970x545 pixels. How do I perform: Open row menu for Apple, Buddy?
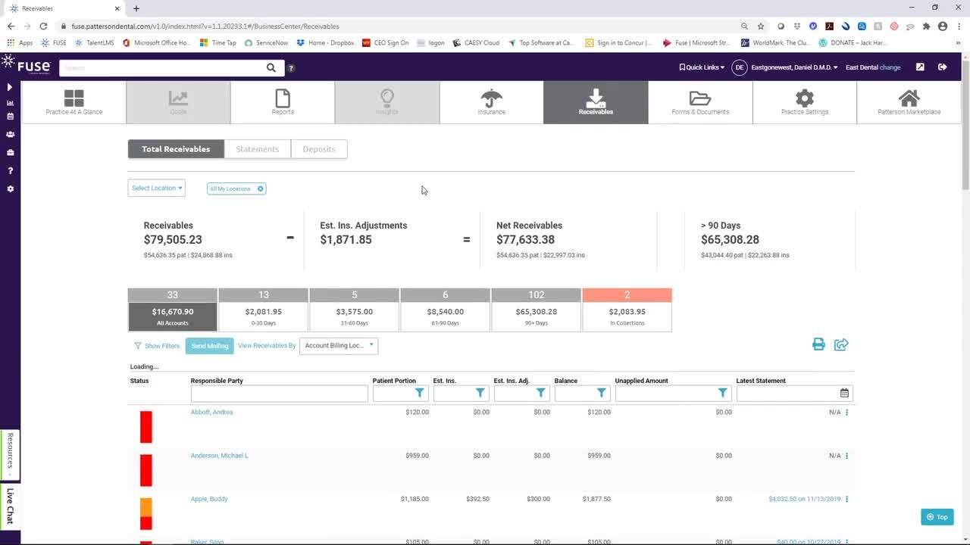pyautogui.click(x=847, y=499)
